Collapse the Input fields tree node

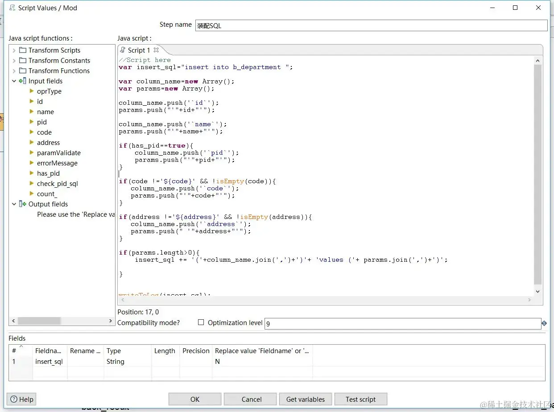click(14, 81)
